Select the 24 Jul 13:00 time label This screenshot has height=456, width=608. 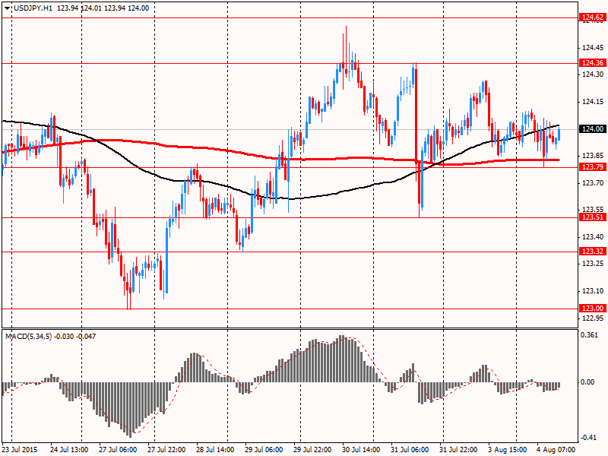69,450
